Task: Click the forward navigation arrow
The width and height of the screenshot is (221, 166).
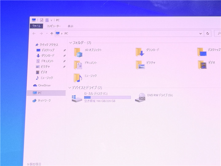Action: 41,34
